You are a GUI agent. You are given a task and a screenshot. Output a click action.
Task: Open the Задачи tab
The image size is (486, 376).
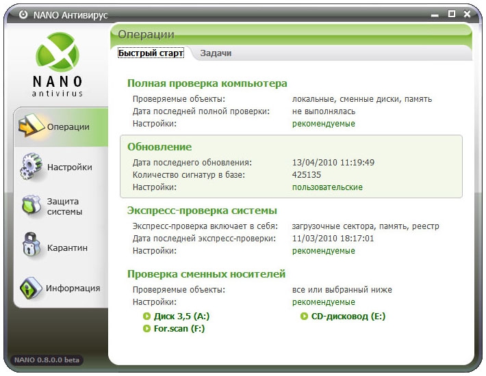pyautogui.click(x=216, y=53)
